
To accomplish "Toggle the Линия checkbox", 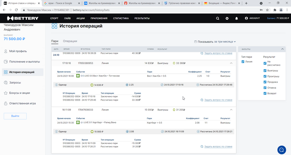I will coord(243,62).
